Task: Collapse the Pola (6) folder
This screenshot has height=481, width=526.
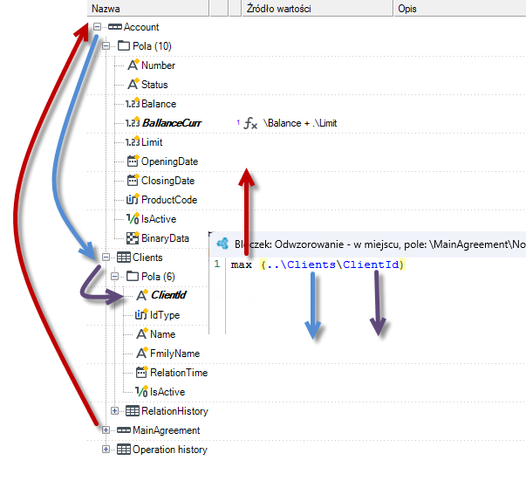Action: (114, 276)
